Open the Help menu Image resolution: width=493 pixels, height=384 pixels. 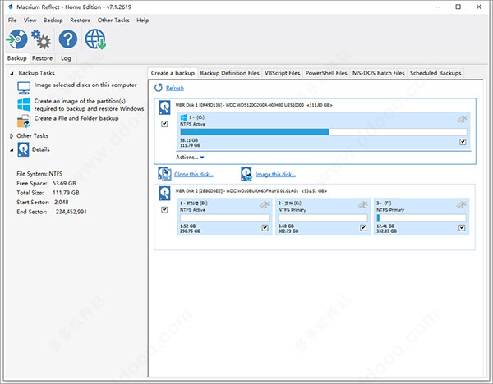[x=143, y=20]
